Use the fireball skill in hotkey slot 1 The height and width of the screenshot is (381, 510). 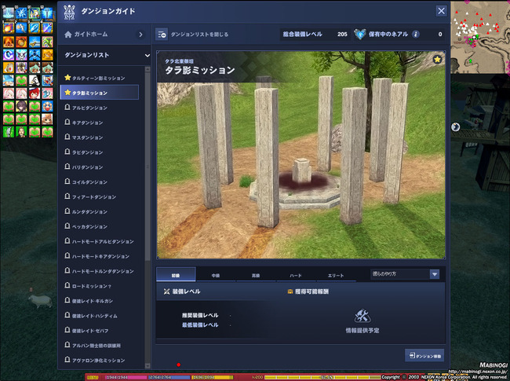(x=9, y=28)
